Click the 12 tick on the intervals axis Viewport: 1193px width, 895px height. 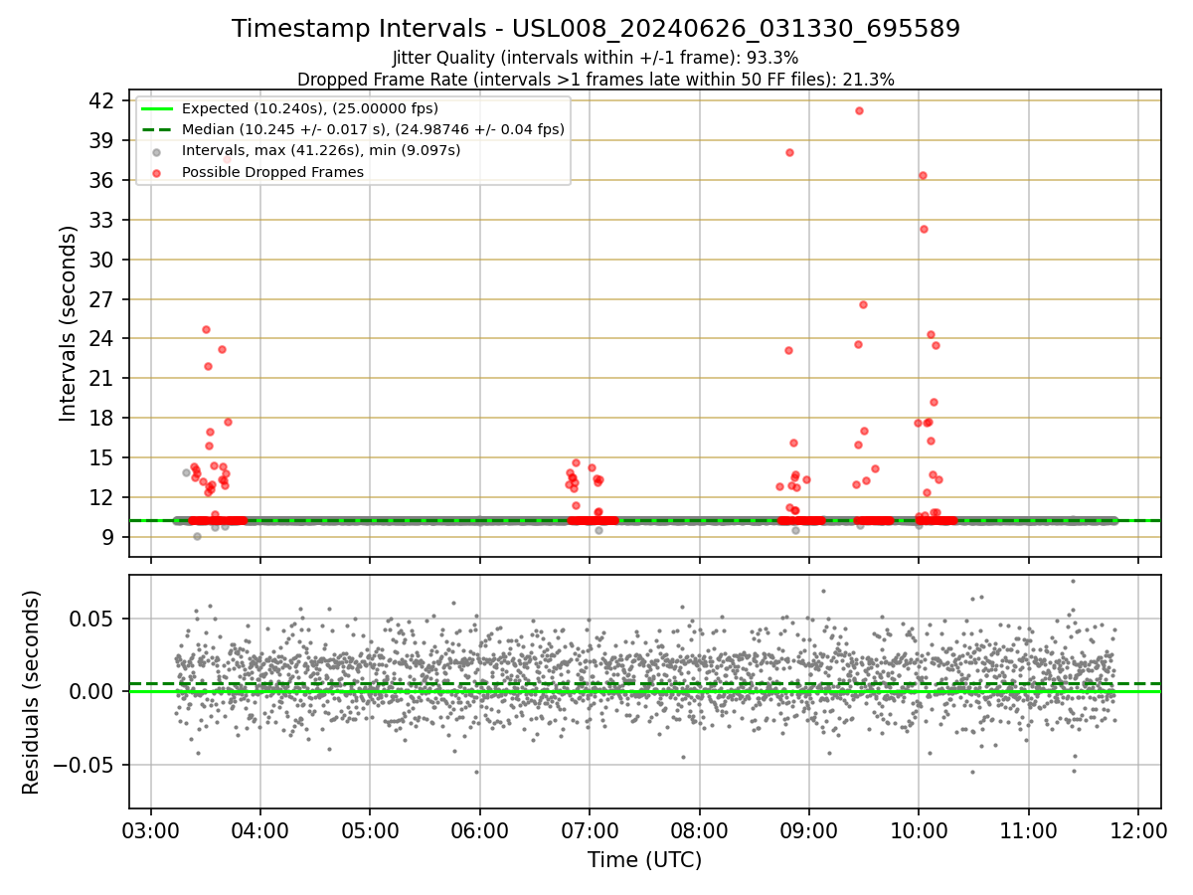coord(101,497)
